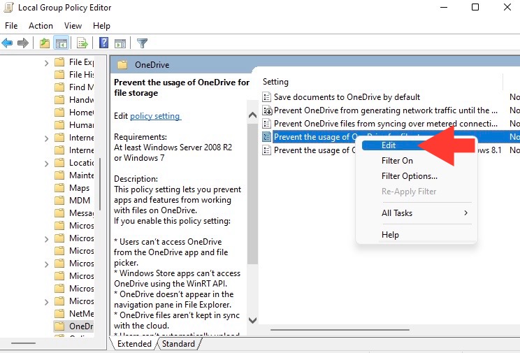Screen dimensions: 520x353
Task: Click the OneDrive header folder icon
Action: click(x=122, y=65)
